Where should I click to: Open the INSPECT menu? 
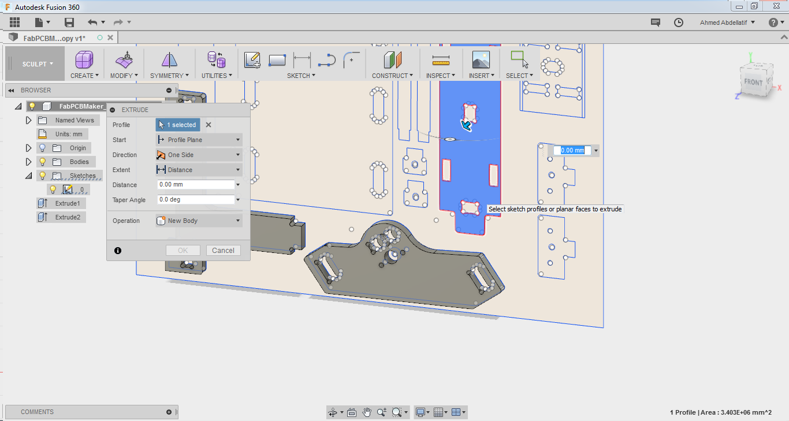tap(441, 76)
